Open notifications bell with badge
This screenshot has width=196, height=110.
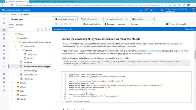click(146, 9)
